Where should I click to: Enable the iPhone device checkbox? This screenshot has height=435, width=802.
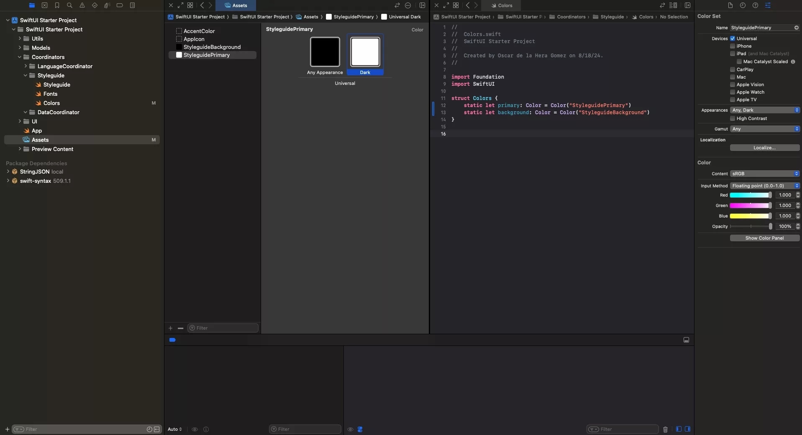pyautogui.click(x=733, y=46)
